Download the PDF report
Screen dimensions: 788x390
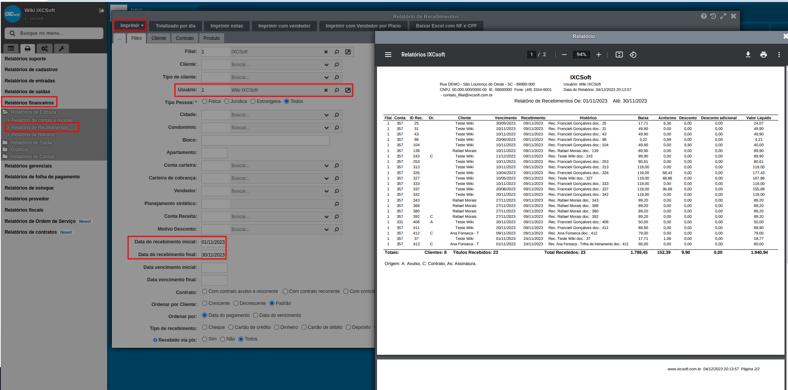click(x=748, y=55)
